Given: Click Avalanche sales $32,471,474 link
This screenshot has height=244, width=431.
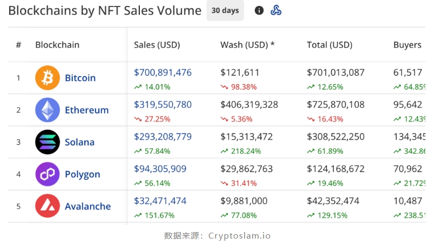Looking at the screenshot, I should [160, 201].
